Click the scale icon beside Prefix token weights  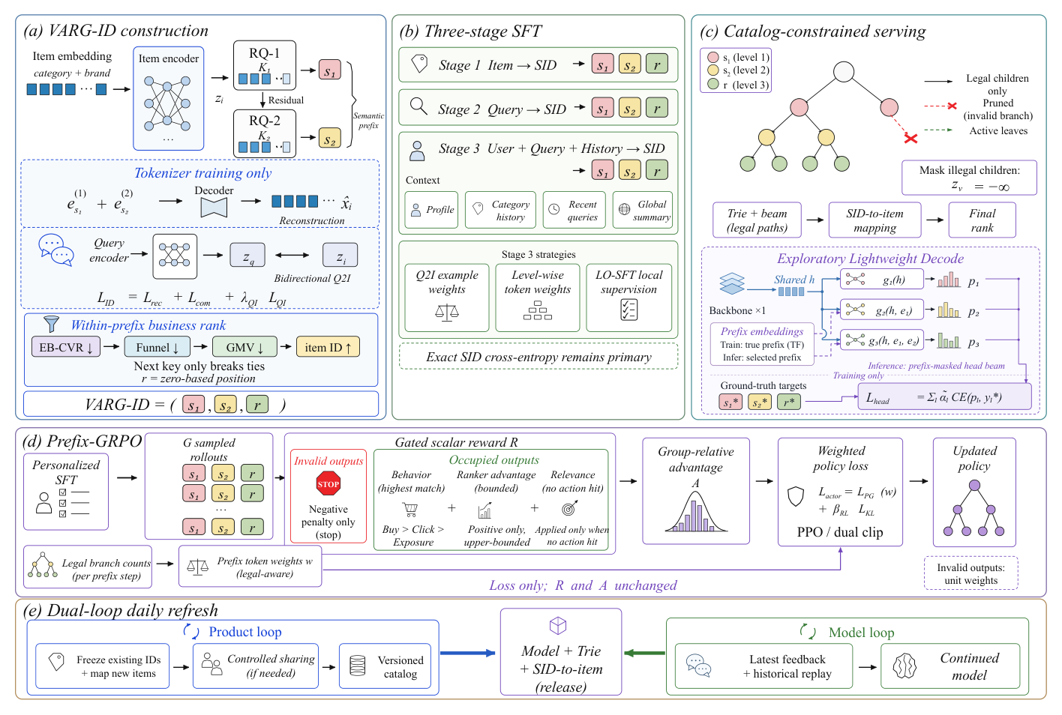click(197, 567)
